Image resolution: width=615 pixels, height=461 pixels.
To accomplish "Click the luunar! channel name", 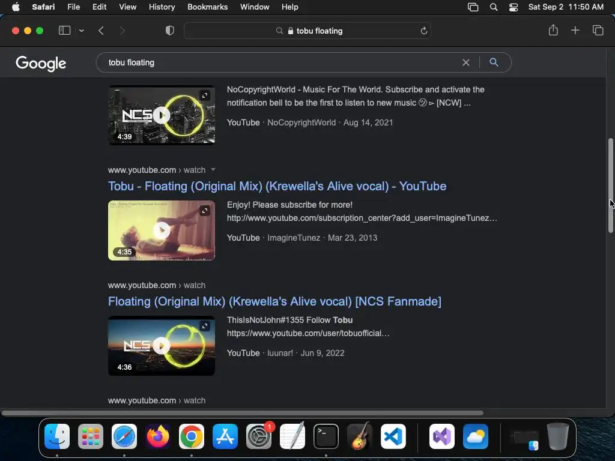I will pos(280,353).
